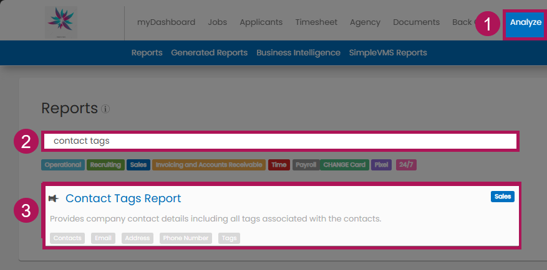The height and width of the screenshot is (270, 547).
Task: Filter by Payroll category tag
Action: point(306,165)
